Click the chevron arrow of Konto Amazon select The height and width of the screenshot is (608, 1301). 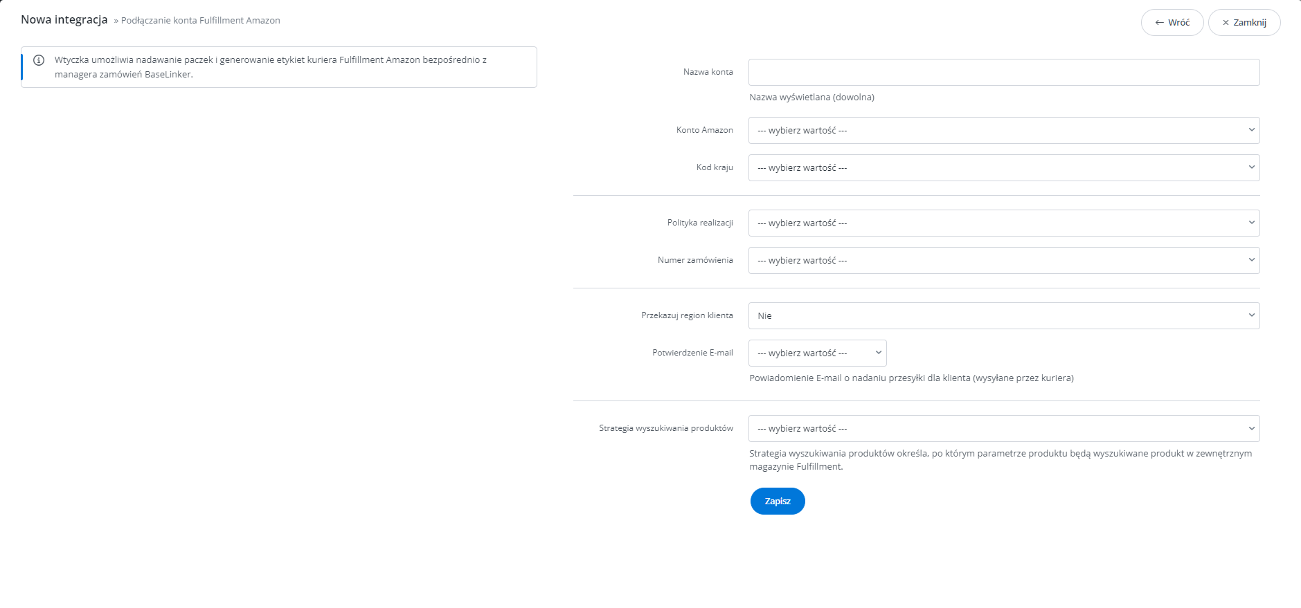click(x=1251, y=129)
